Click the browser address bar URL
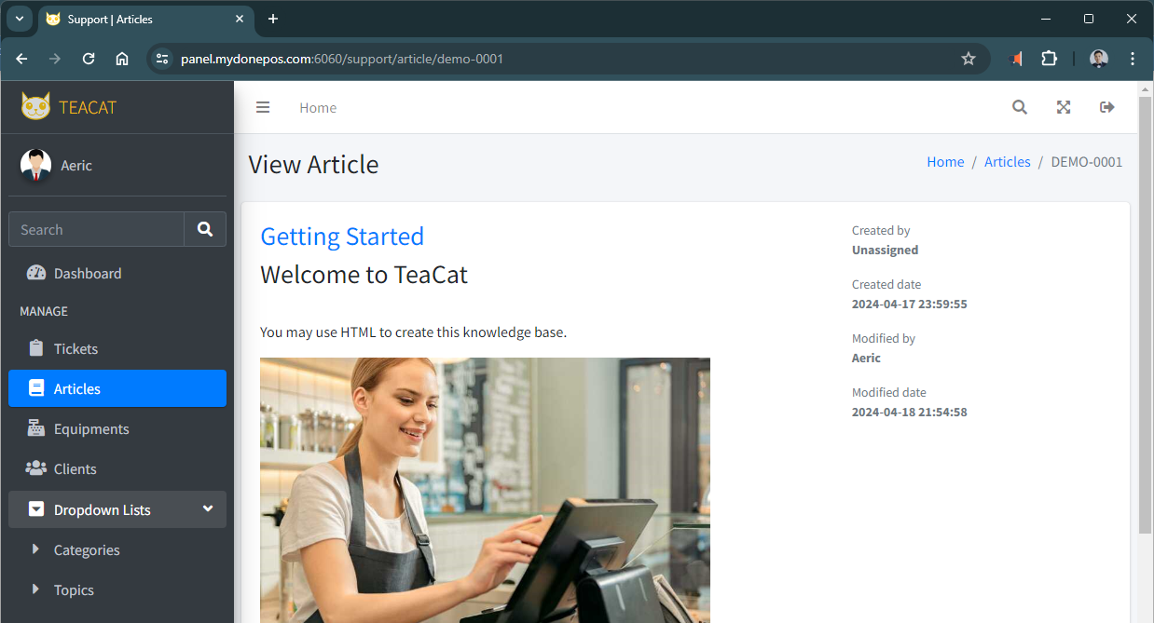 pos(342,59)
